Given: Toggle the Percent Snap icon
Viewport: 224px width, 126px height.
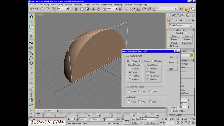Looking at the screenshot, I should [x=144, y=9].
